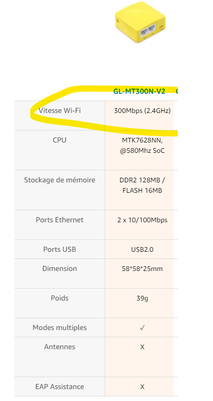Open the GL-MT300N-V2 product link
This screenshot has height=401, width=213.
coord(139,92)
